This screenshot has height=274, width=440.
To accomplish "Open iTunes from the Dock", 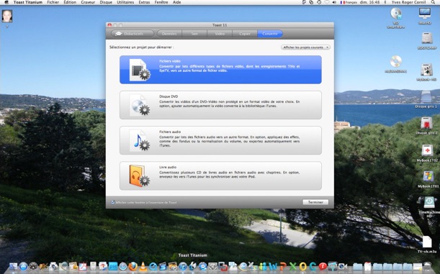I will (x=183, y=266).
